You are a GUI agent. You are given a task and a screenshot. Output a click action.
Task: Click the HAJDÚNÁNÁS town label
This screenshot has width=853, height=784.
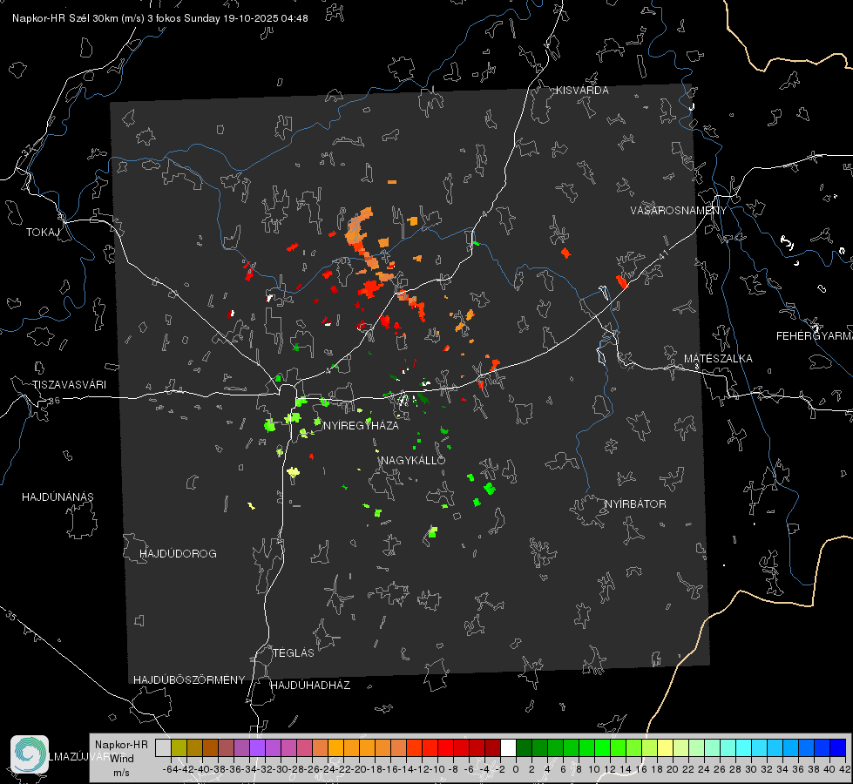coord(58,497)
